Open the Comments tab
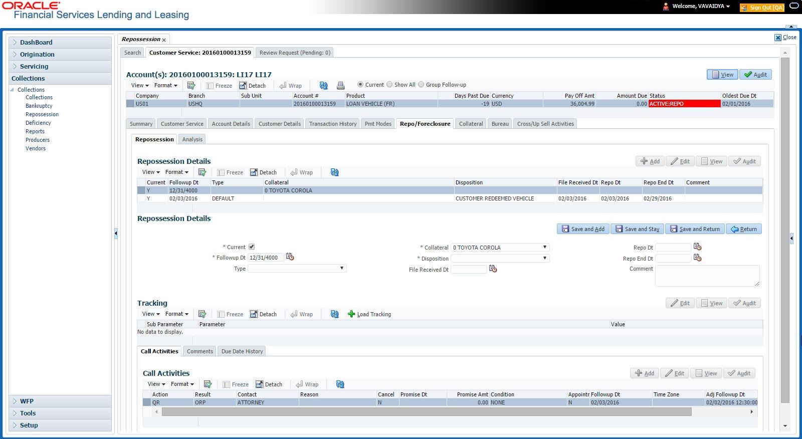This screenshot has width=802, height=439. [x=199, y=351]
